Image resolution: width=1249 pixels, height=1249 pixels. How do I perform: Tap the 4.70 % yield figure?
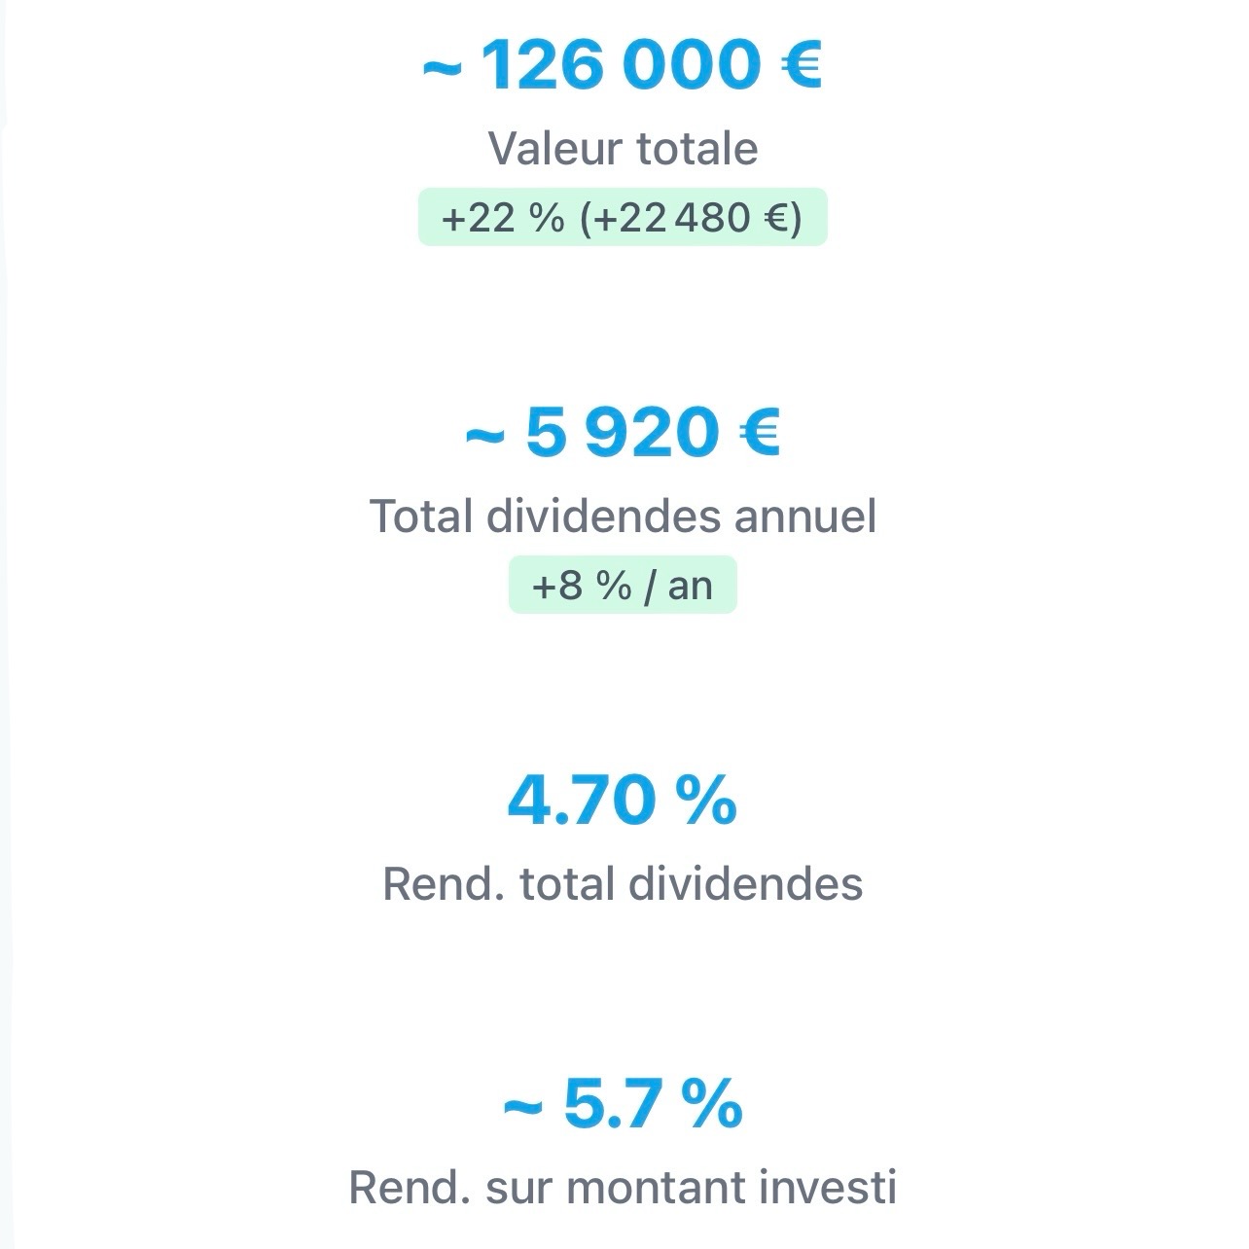pyautogui.click(x=623, y=801)
